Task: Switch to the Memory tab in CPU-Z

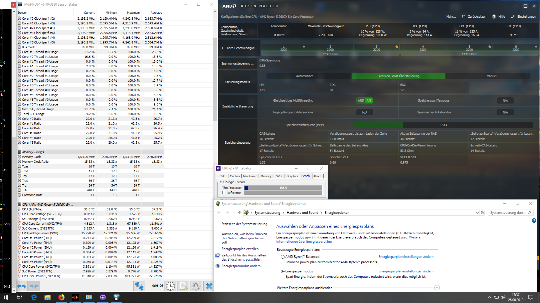Action: pyautogui.click(x=266, y=176)
